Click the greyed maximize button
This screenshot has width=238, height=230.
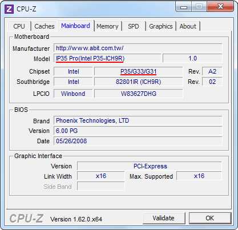(x=199, y=7)
